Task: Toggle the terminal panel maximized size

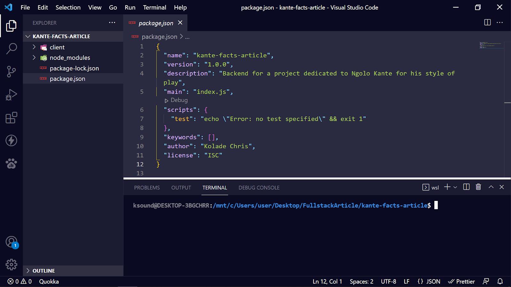Action: tap(491, 187)
